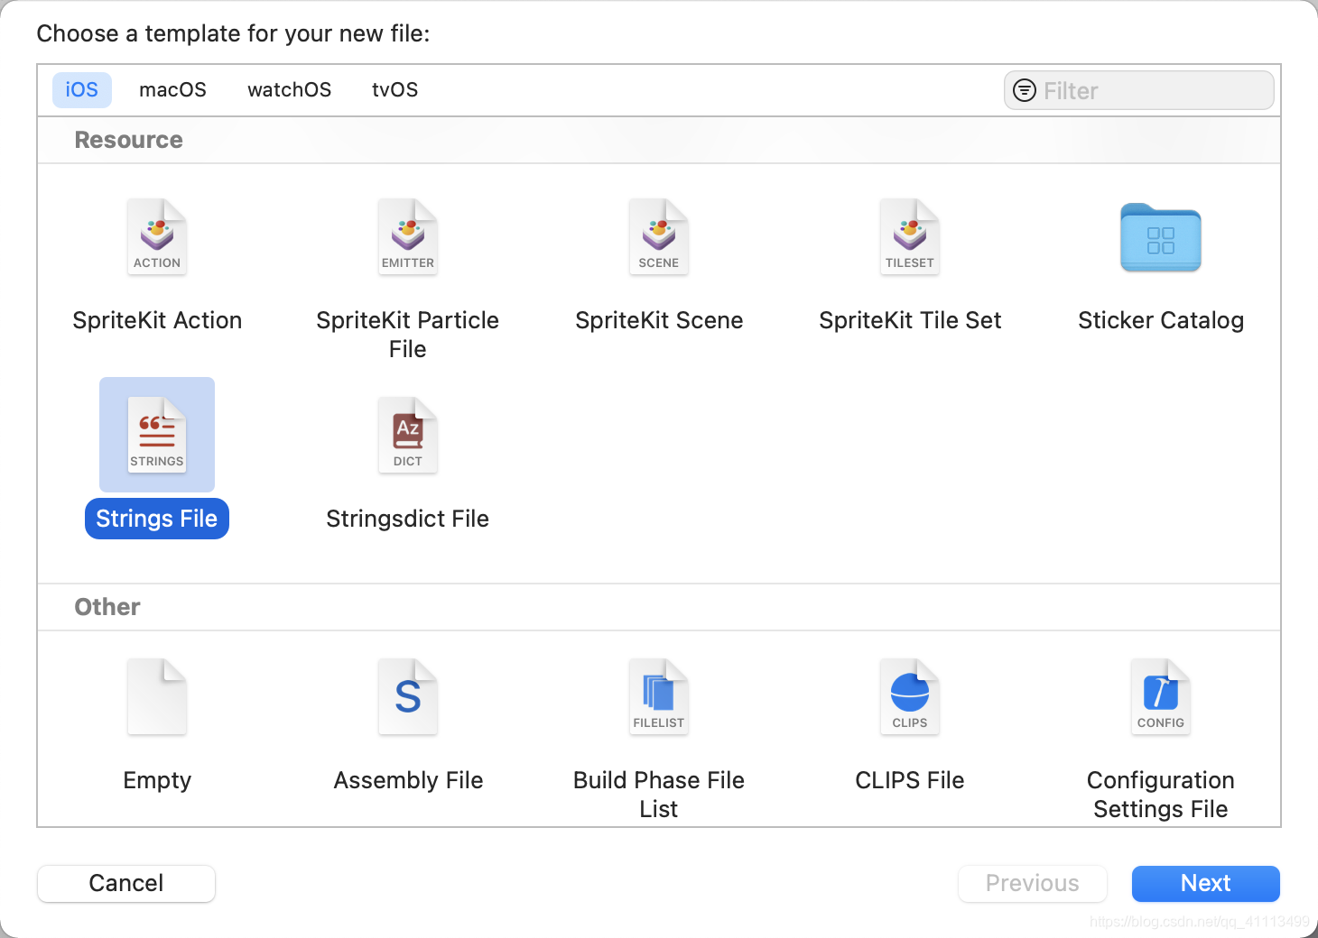Click the 'SpriteKit Action' label
Image resolution: width=1318 pixels, height=938 pixels.
pos(157,320)
